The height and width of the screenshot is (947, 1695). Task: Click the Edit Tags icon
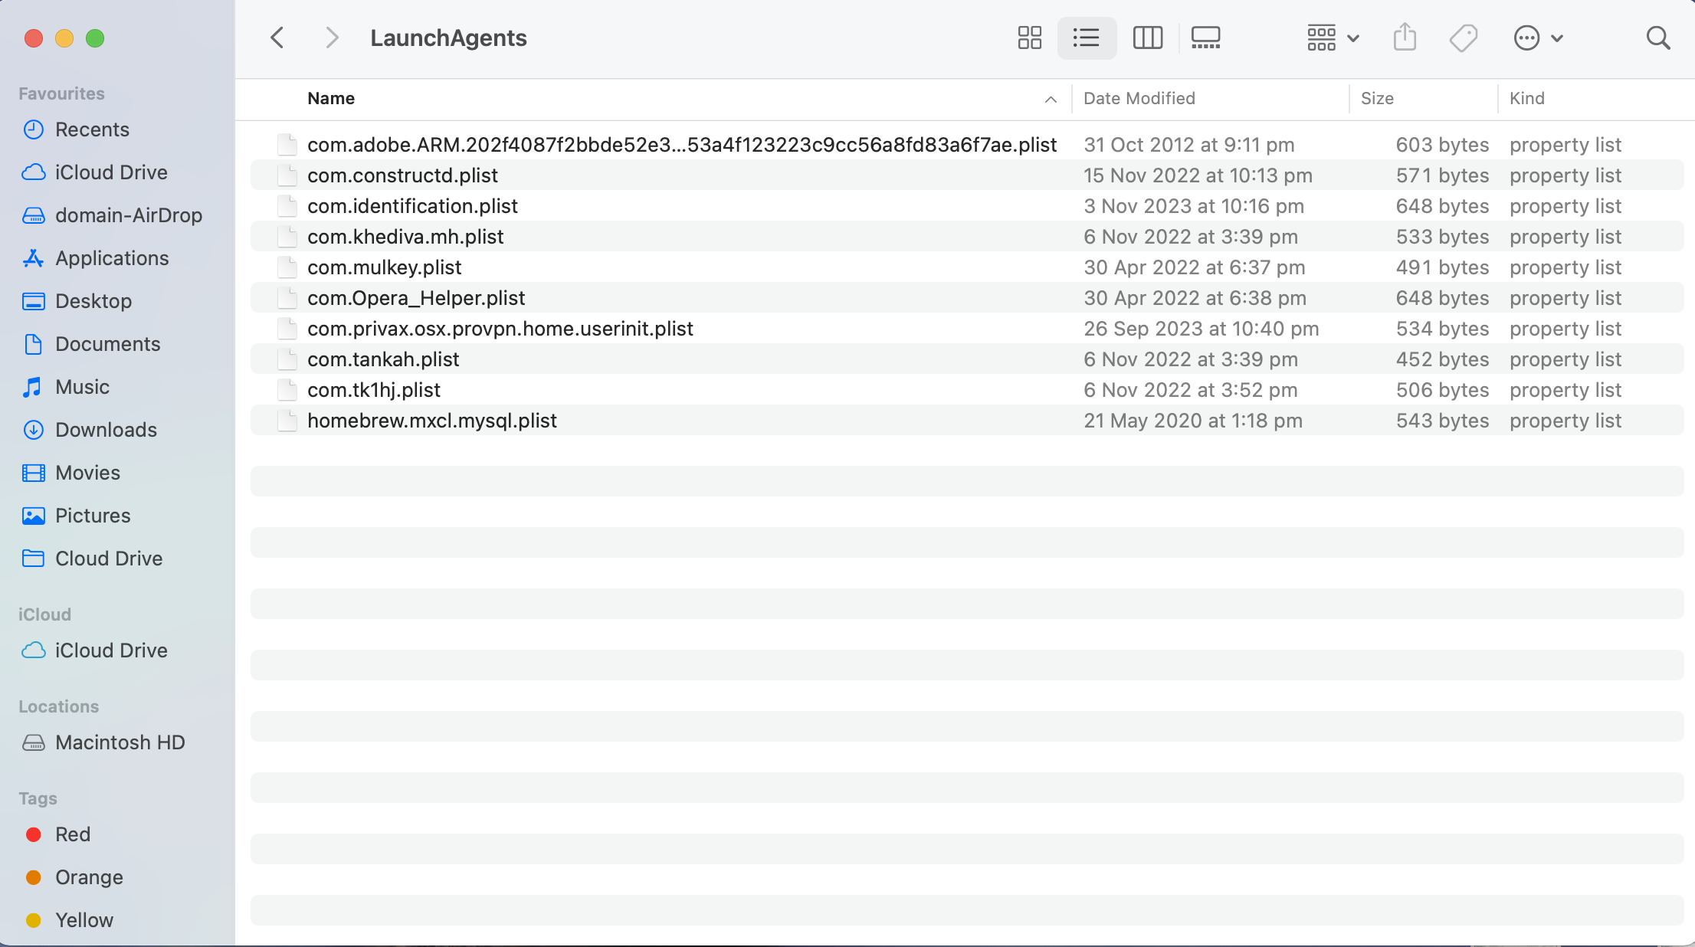point(1463,38)
